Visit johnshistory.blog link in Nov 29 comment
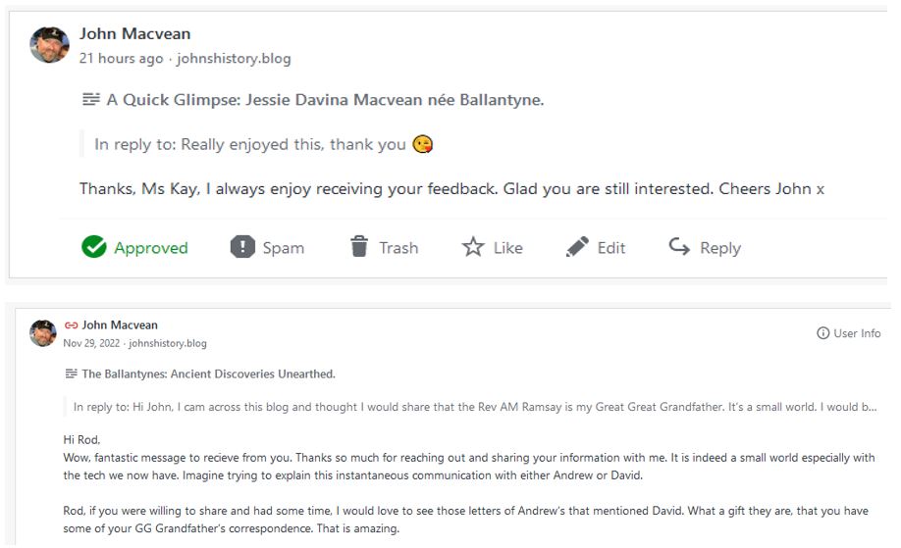This screenshot has width=901, height=548. coord(168,344)
